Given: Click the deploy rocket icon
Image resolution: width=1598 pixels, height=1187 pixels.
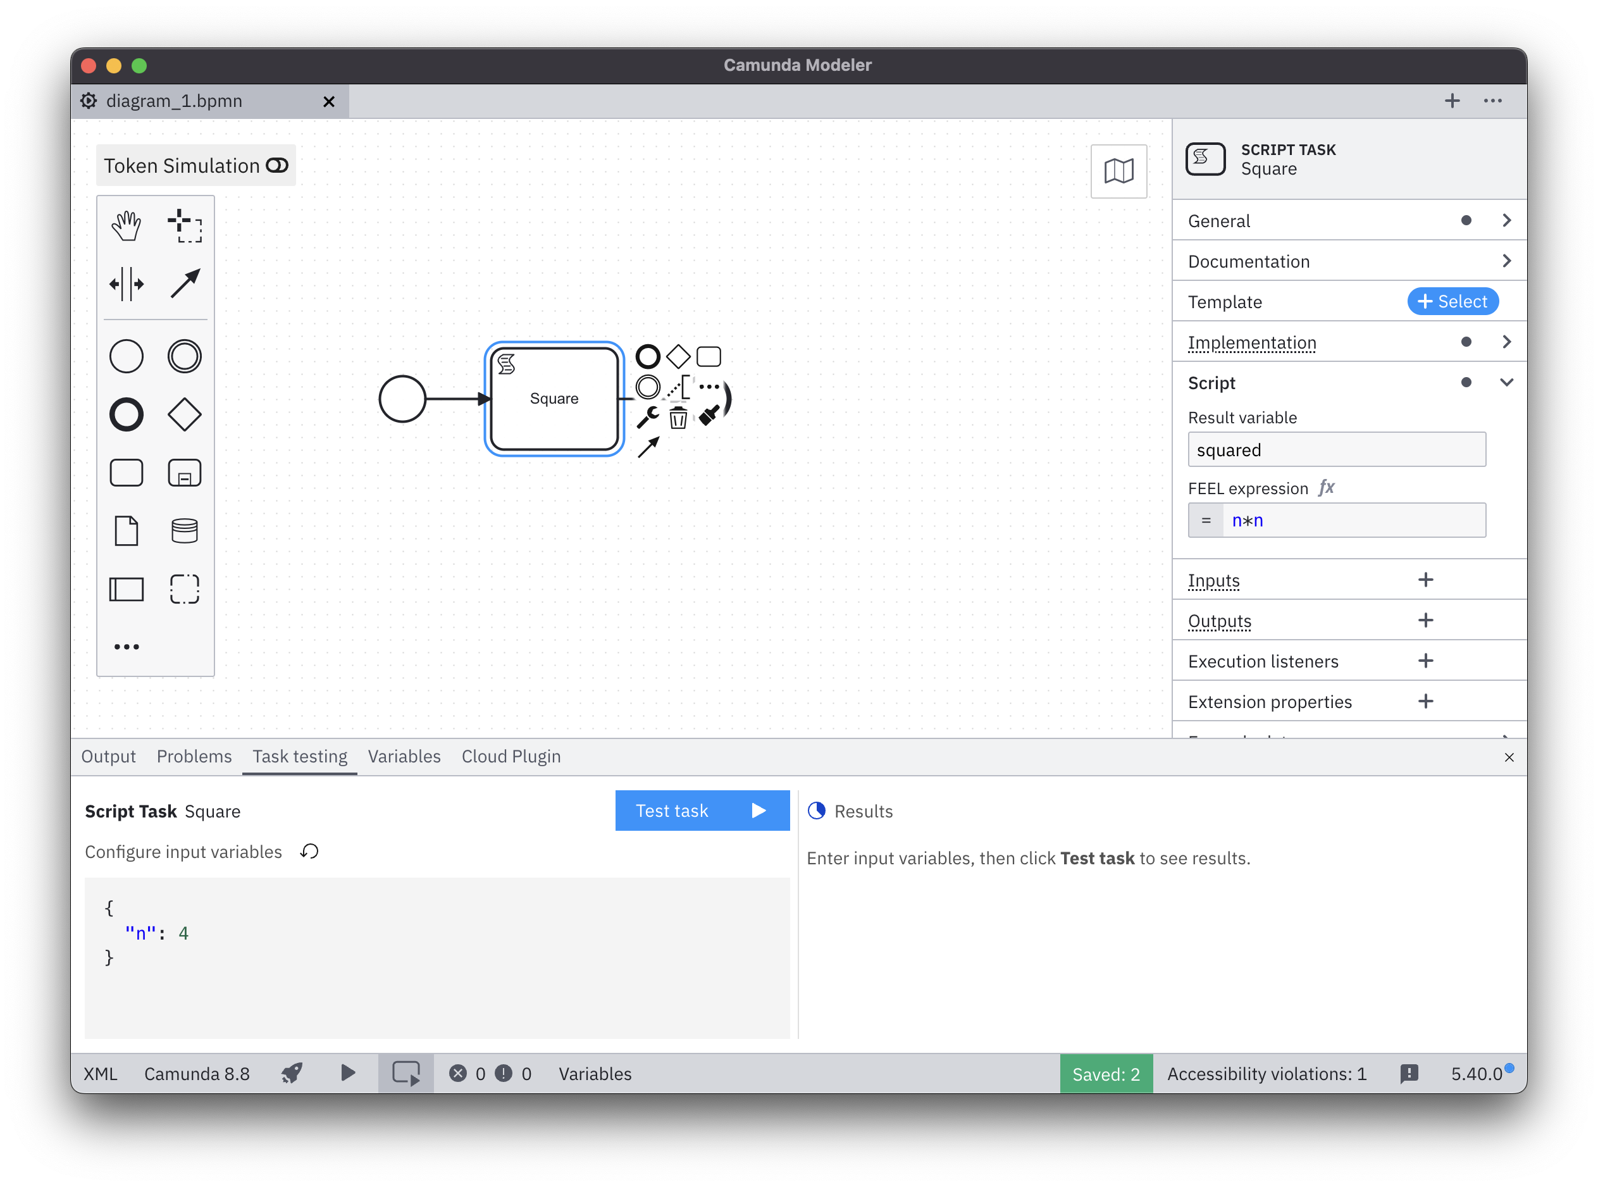Looking at the screenshot, I should point(292,1074).
